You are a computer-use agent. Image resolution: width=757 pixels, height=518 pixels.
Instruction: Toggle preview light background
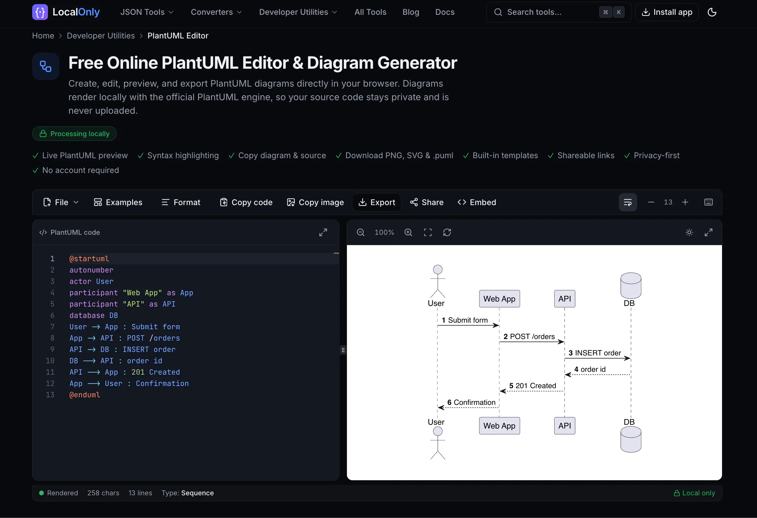[x=689, y=232]
